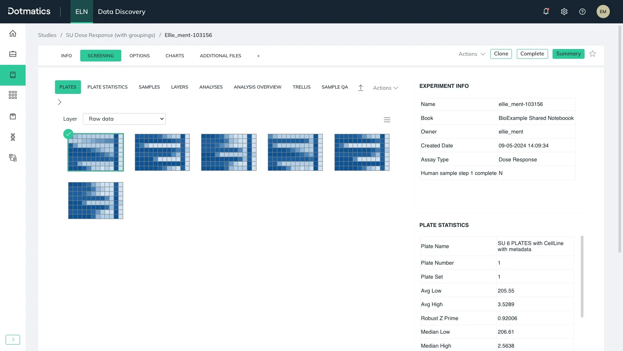Image resolution: width=623 pixels, height=351 pixels.
Task: Click the upload icon next to Sample QA
Action: pos(360,87)
